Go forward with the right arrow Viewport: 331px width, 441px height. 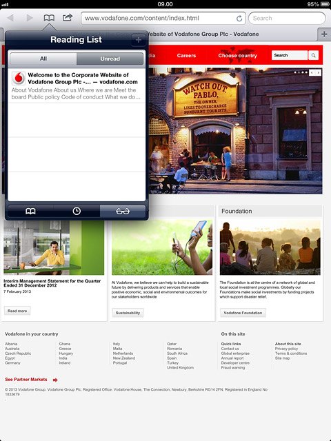[x=30, y=18]
